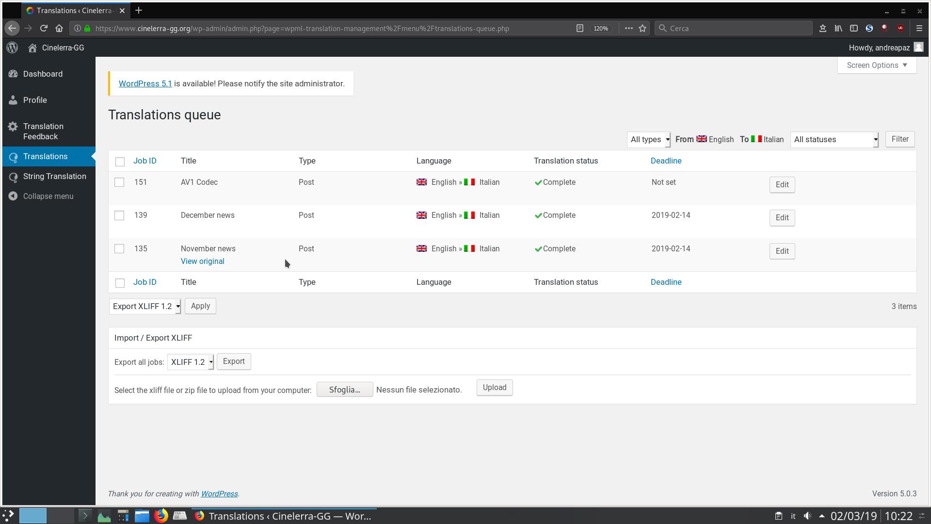This screenshot has width=931, height=524.
Task: Toggle reader view icon in address bar
Action: click(579, 28)
